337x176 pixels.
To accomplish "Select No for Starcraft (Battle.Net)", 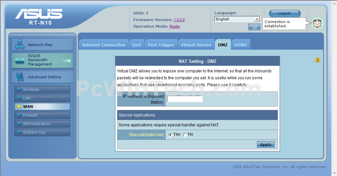I will coord(185,135).
